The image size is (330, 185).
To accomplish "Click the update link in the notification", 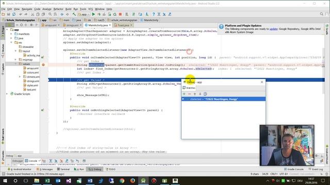I will (x=273, y=29).
